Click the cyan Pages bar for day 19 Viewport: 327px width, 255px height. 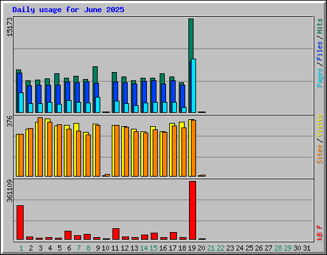click(194, 86)
